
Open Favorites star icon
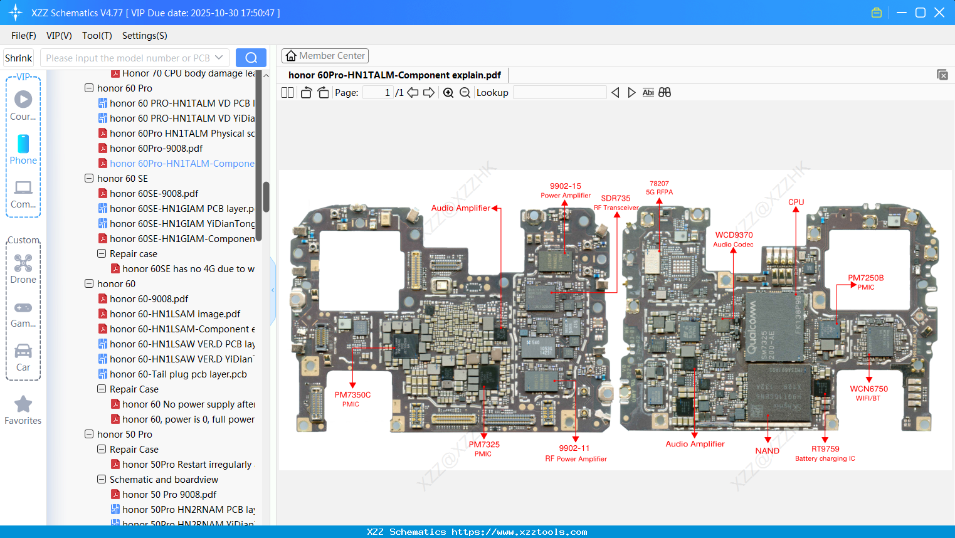23,409
